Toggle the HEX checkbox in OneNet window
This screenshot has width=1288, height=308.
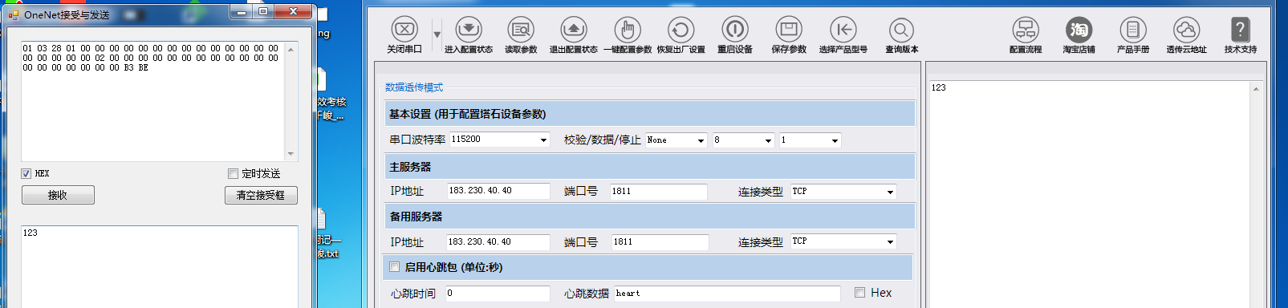tap(26, 173)
